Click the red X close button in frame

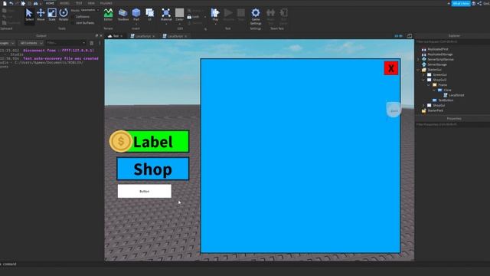(x=391, y=68)
